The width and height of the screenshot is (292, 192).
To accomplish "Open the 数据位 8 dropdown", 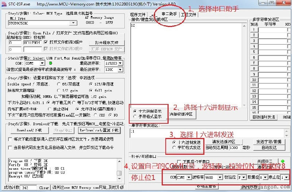I will pyautogui.click(x=265, y=177).
